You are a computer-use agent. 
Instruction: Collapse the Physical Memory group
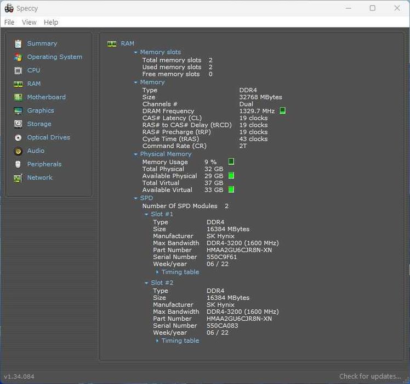tap(135, 154)
